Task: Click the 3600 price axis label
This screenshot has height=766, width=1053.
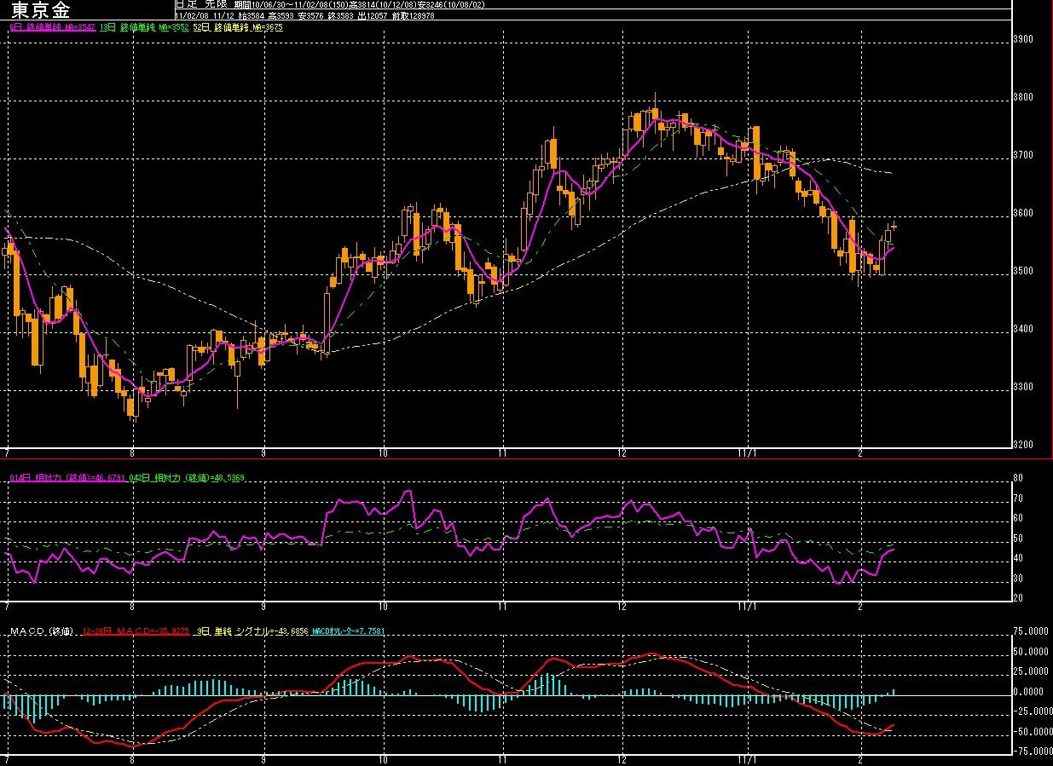Action: pos(1021,213)
